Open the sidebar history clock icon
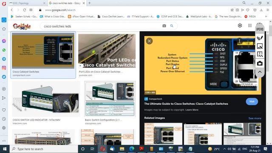 [x=4, y=119]
